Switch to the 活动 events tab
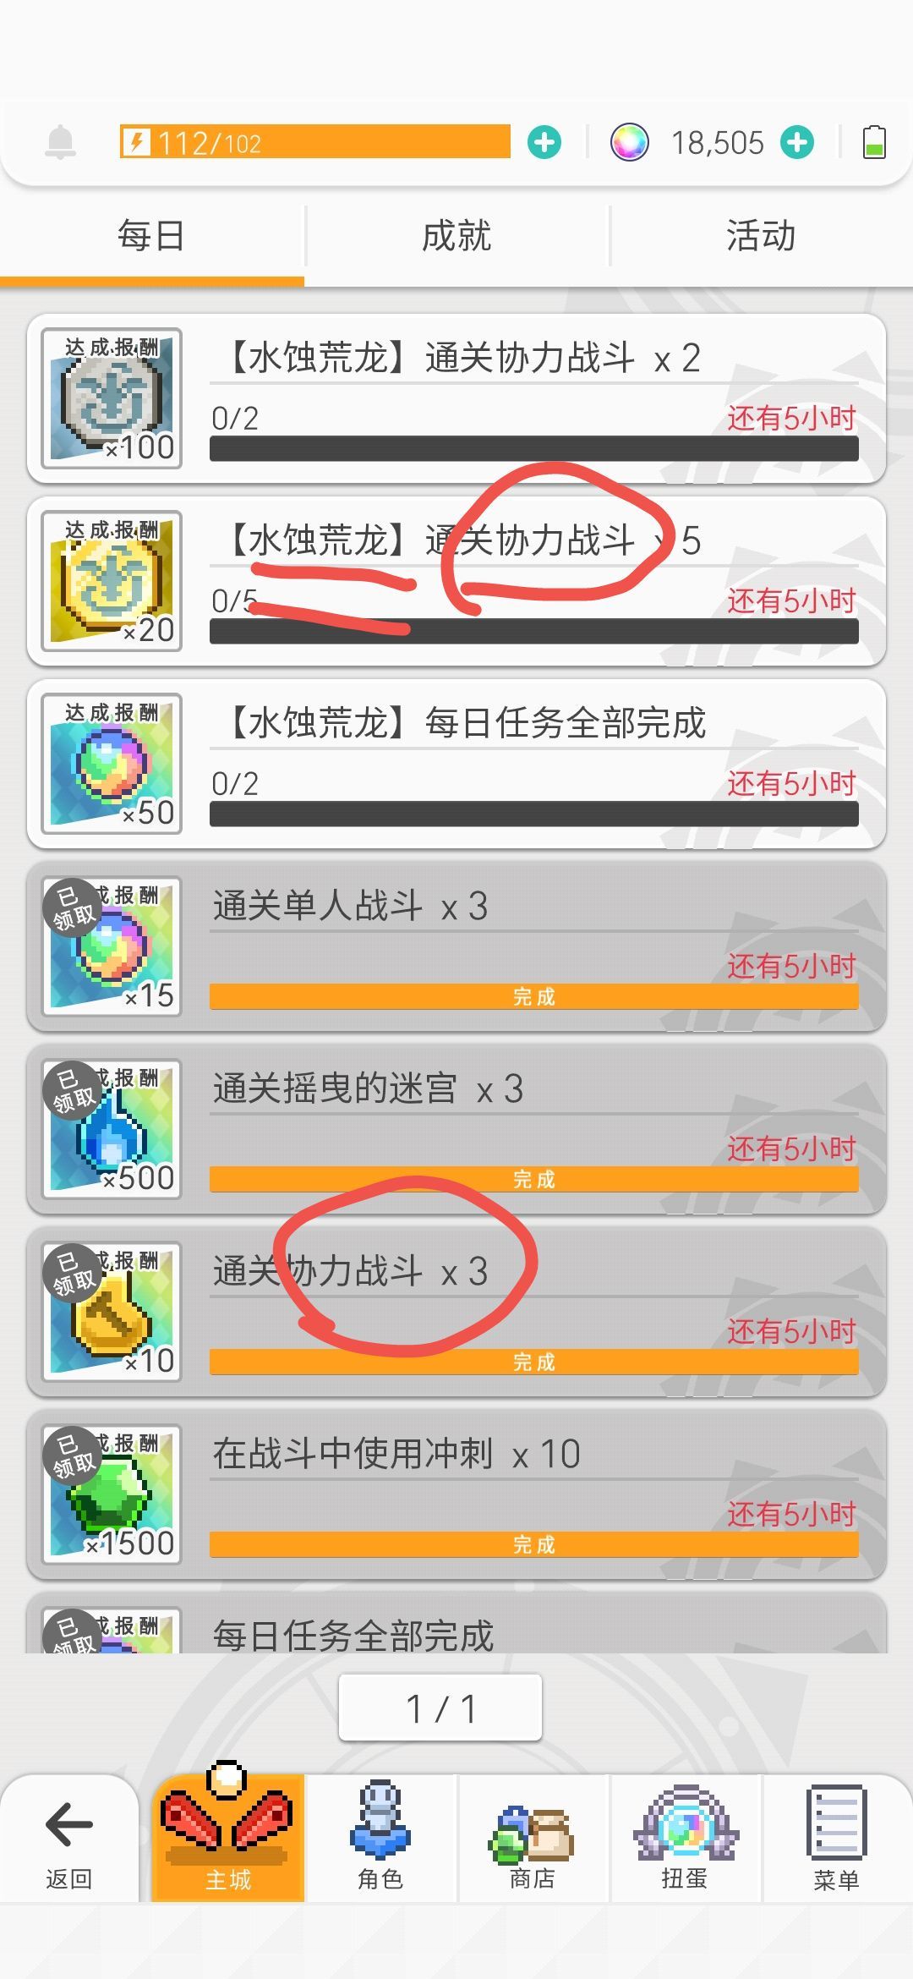 (761, 236)
